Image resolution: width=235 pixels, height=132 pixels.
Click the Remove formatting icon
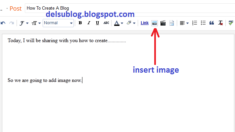click(220, 23)
